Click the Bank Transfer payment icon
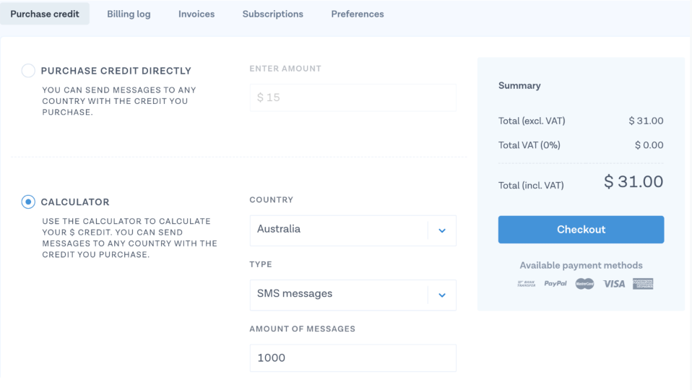Viewport: 692px width, 390px height. pyautogui.click(x=526, y=284)
